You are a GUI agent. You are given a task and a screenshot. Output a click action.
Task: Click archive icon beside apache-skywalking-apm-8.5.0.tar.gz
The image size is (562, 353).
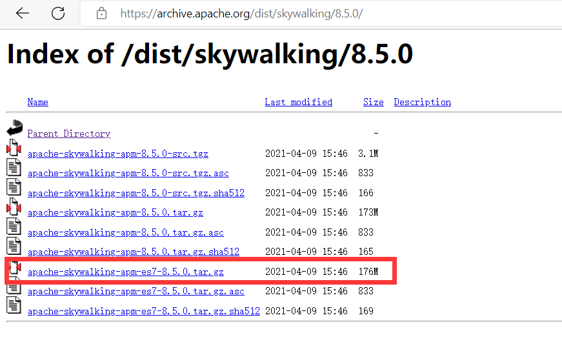tap(14, 207)
